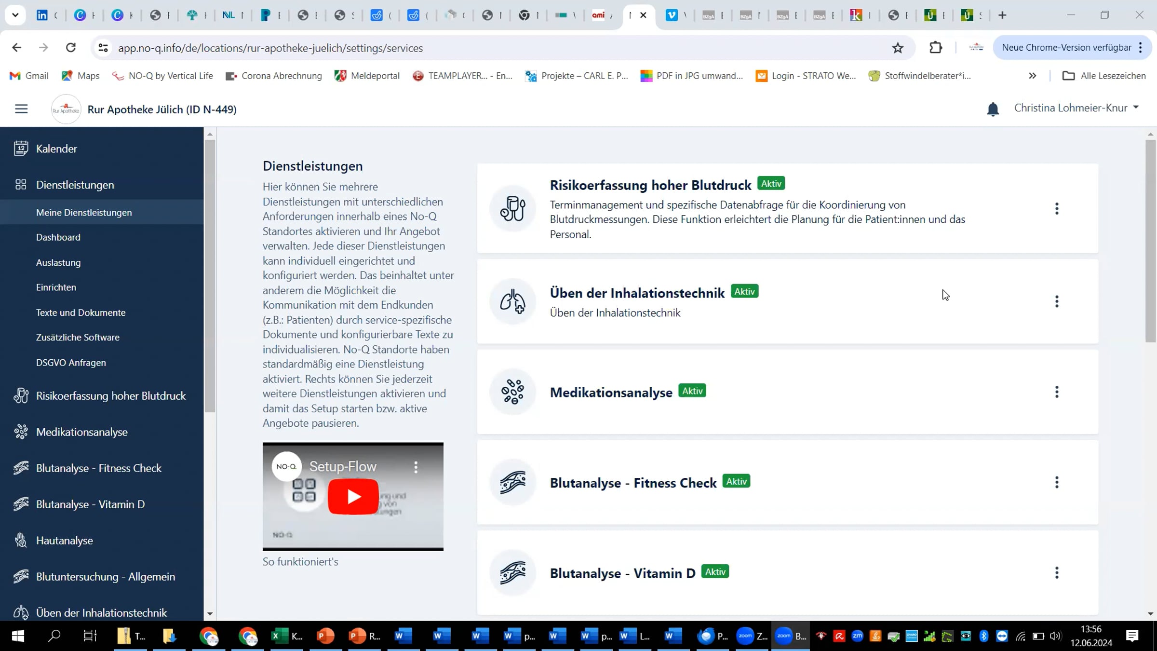Image resolution: width=1157 pixels, height=651 pixels.
Task: Open the hamburger navigation menu
Action: (x=21, y=109)
